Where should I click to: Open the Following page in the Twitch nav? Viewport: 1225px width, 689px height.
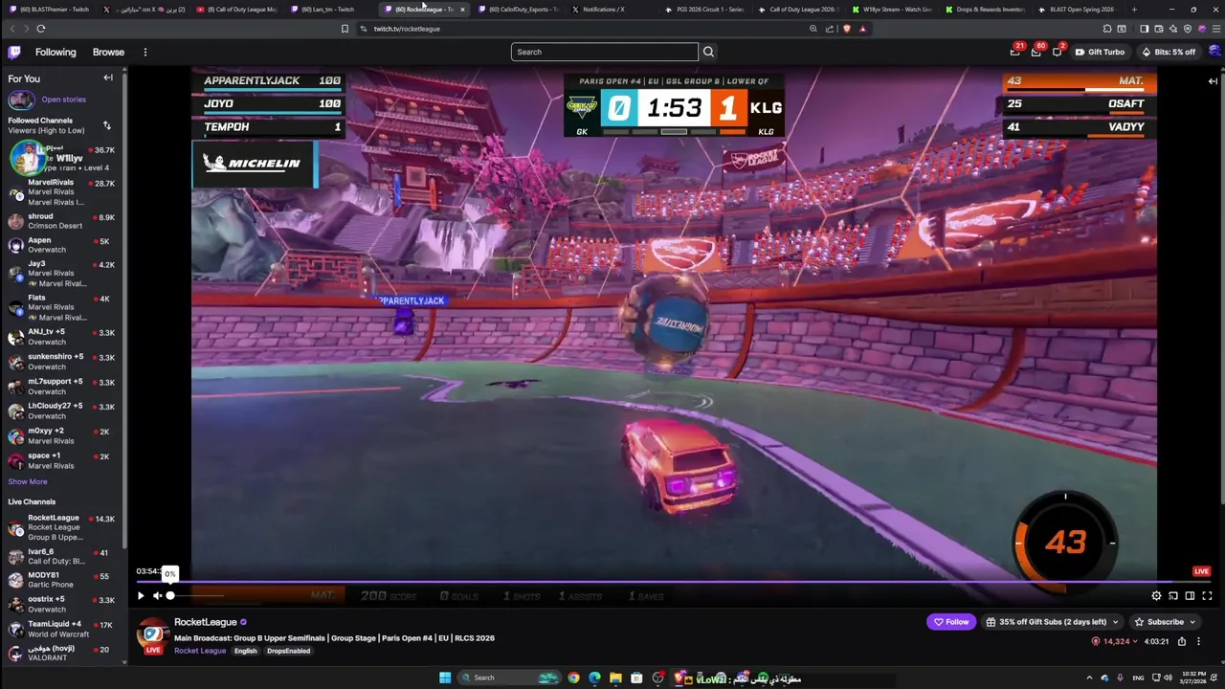click(x=56, y=52)
